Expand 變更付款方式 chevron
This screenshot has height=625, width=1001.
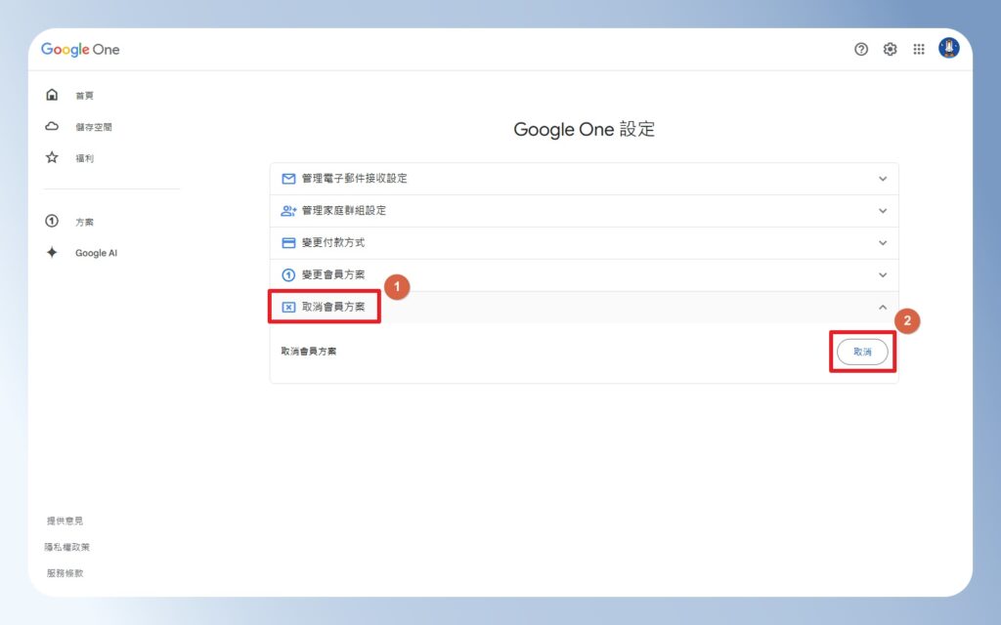pos(883,243)
